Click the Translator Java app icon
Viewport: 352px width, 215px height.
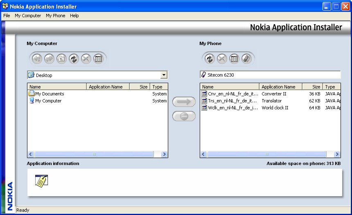coord(204,101)
